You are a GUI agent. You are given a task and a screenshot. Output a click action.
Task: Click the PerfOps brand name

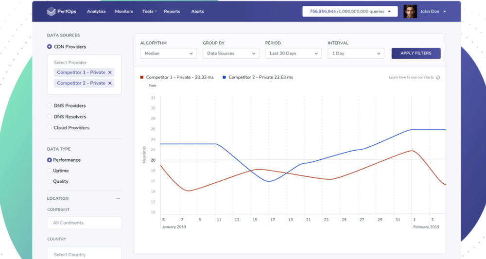67,12
